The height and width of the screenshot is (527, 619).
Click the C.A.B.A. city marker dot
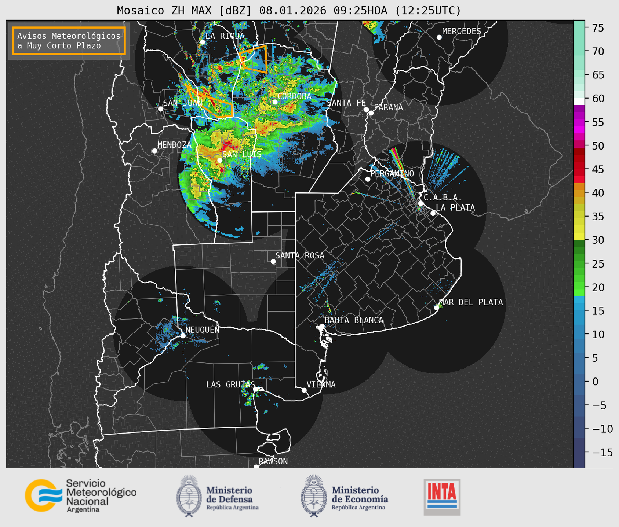click(x=421, y=203)
